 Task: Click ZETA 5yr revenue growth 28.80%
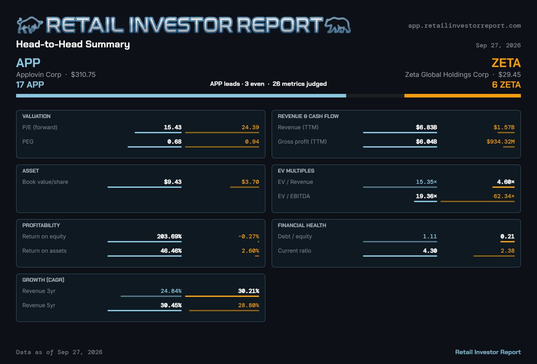pyautogui.click(x=248, y=305)
